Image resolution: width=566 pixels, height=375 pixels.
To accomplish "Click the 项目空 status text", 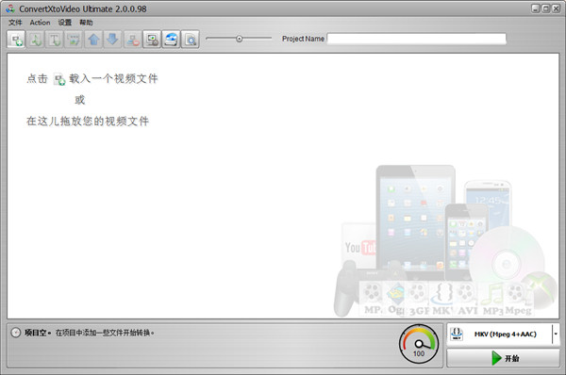I will point(38,333).
